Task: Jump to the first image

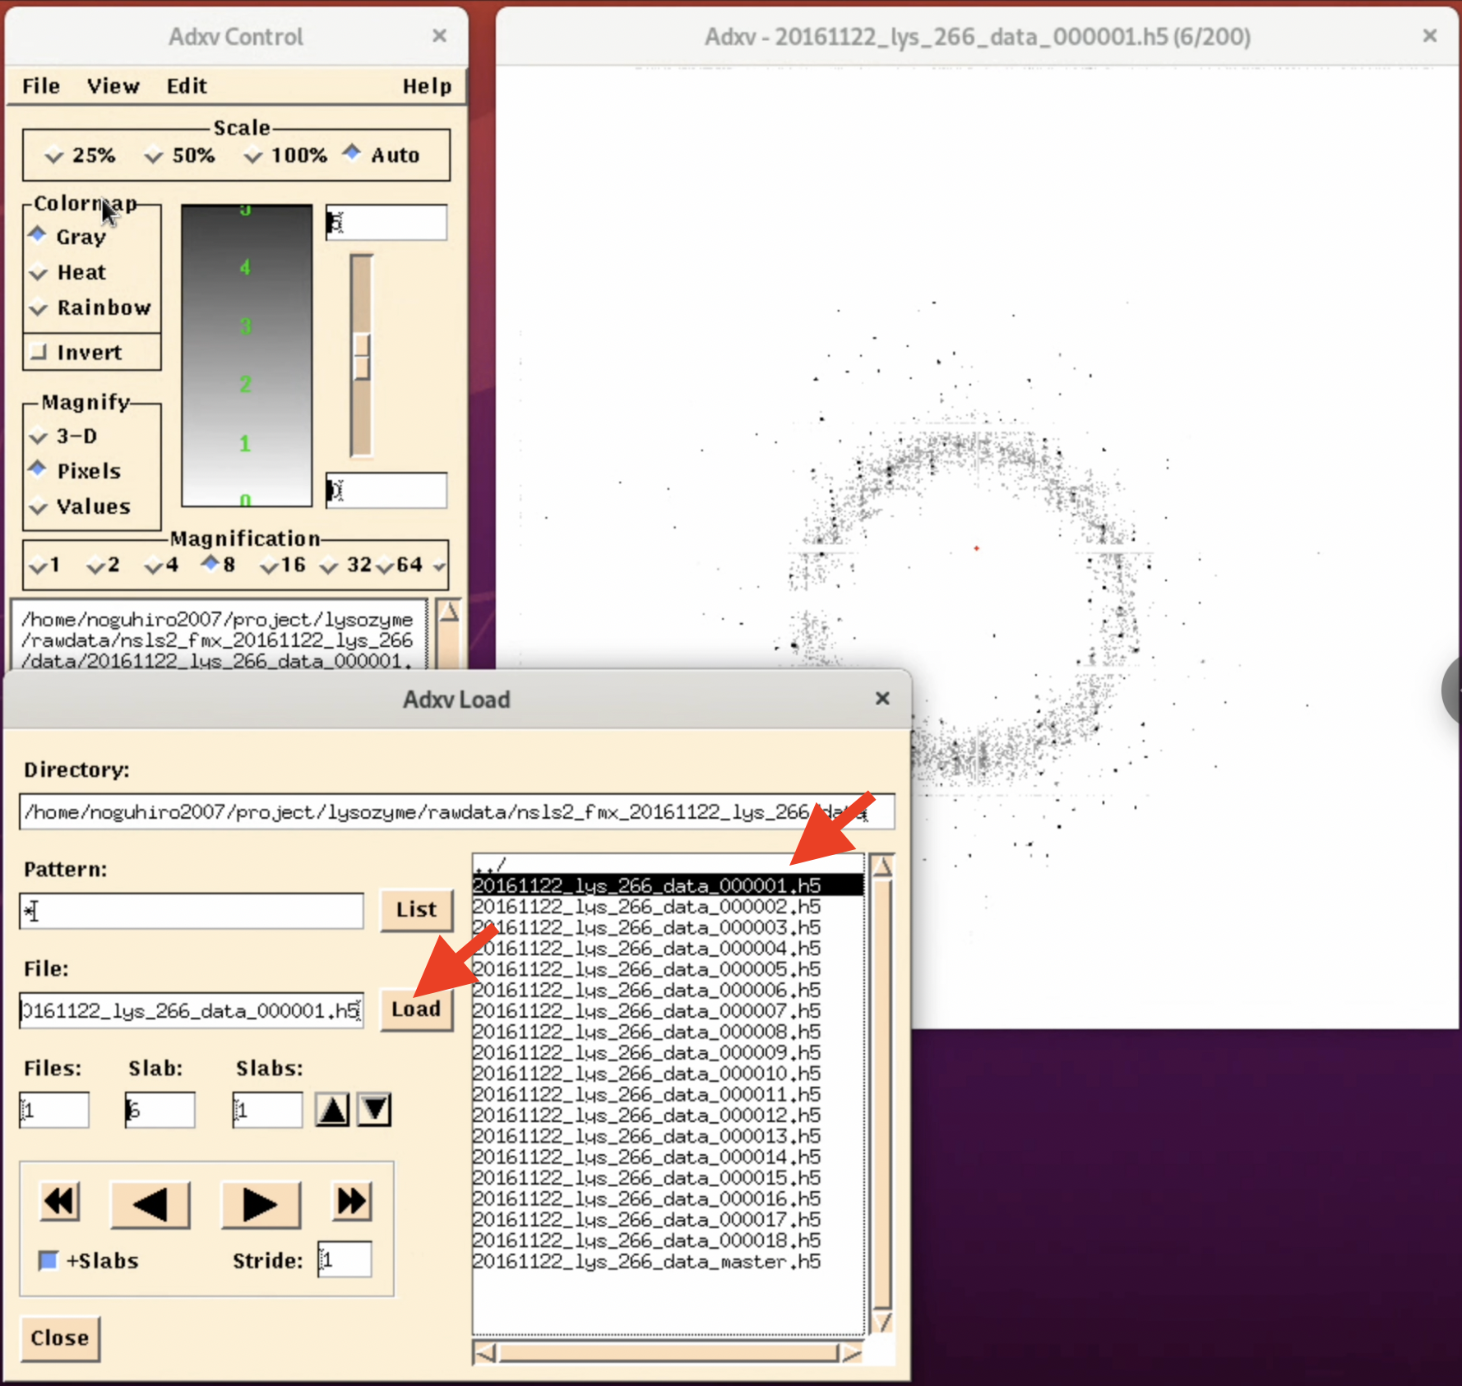Action: 58,1202
